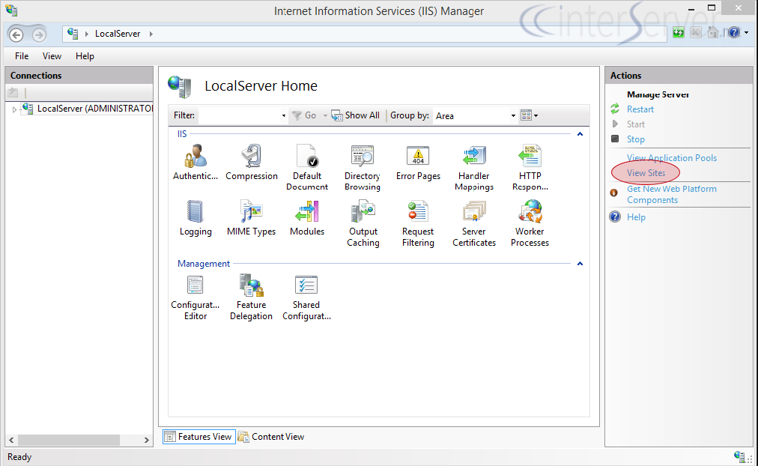758x466 pixels.
Task: Open the view mode dropdown button
Action: (x=530, y=115)
